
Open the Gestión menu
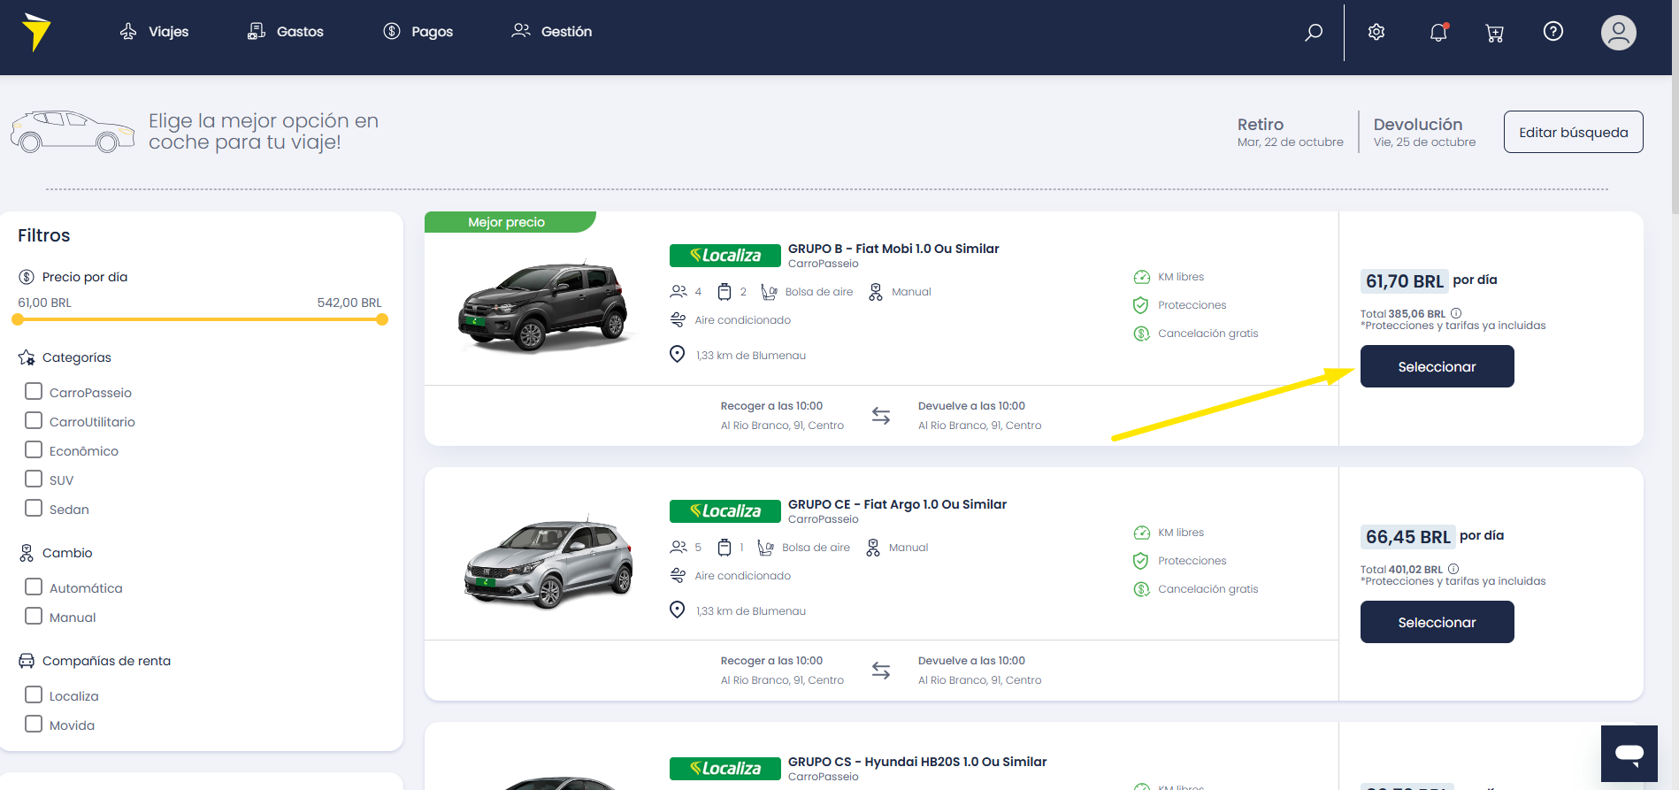[552, 32]
